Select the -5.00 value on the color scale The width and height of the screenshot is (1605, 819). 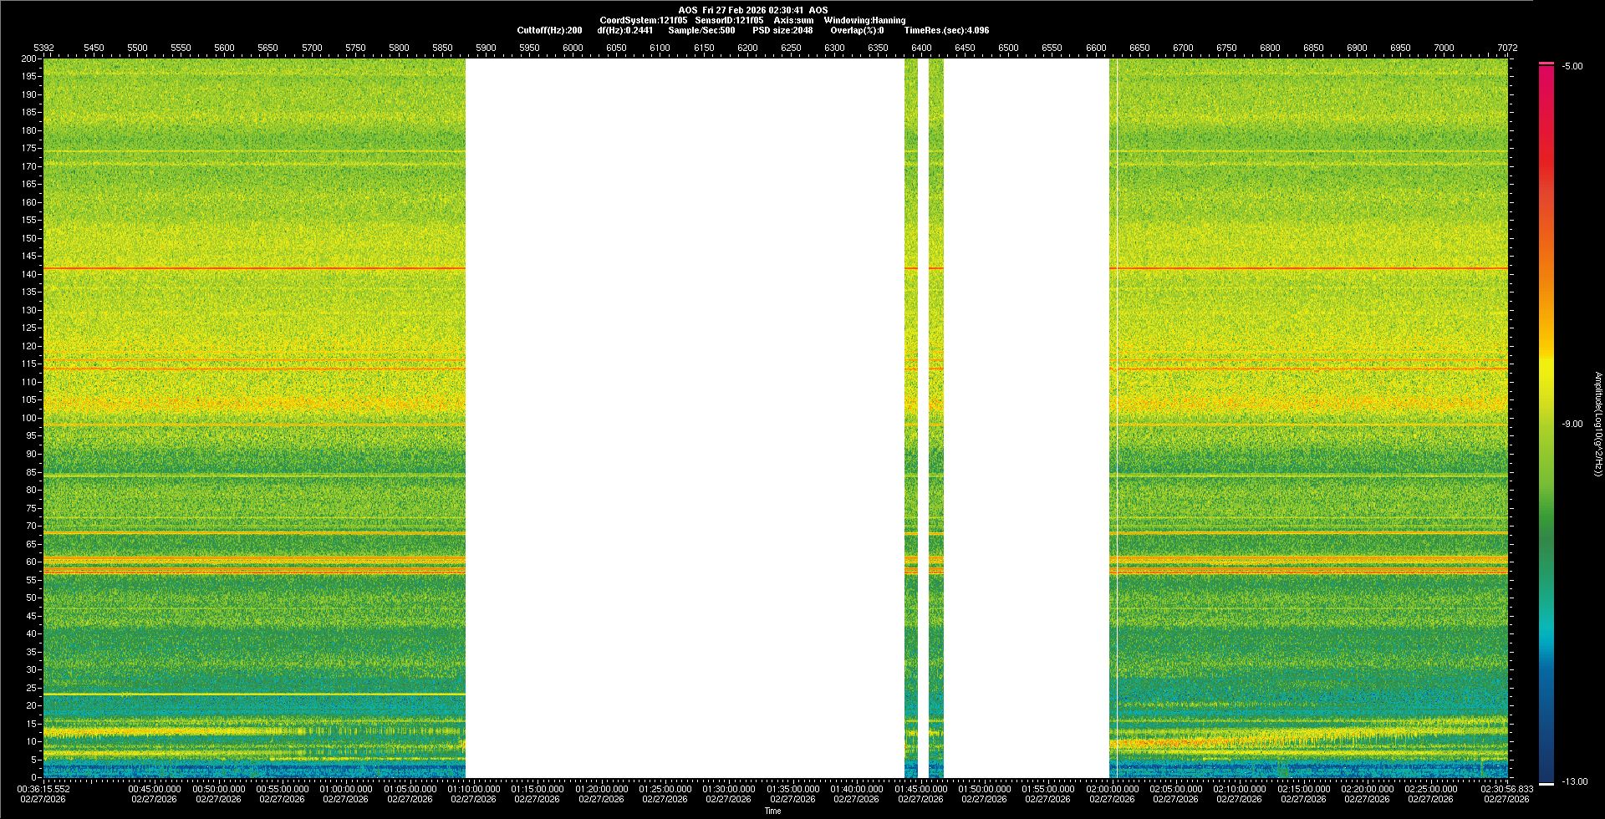1572,66
